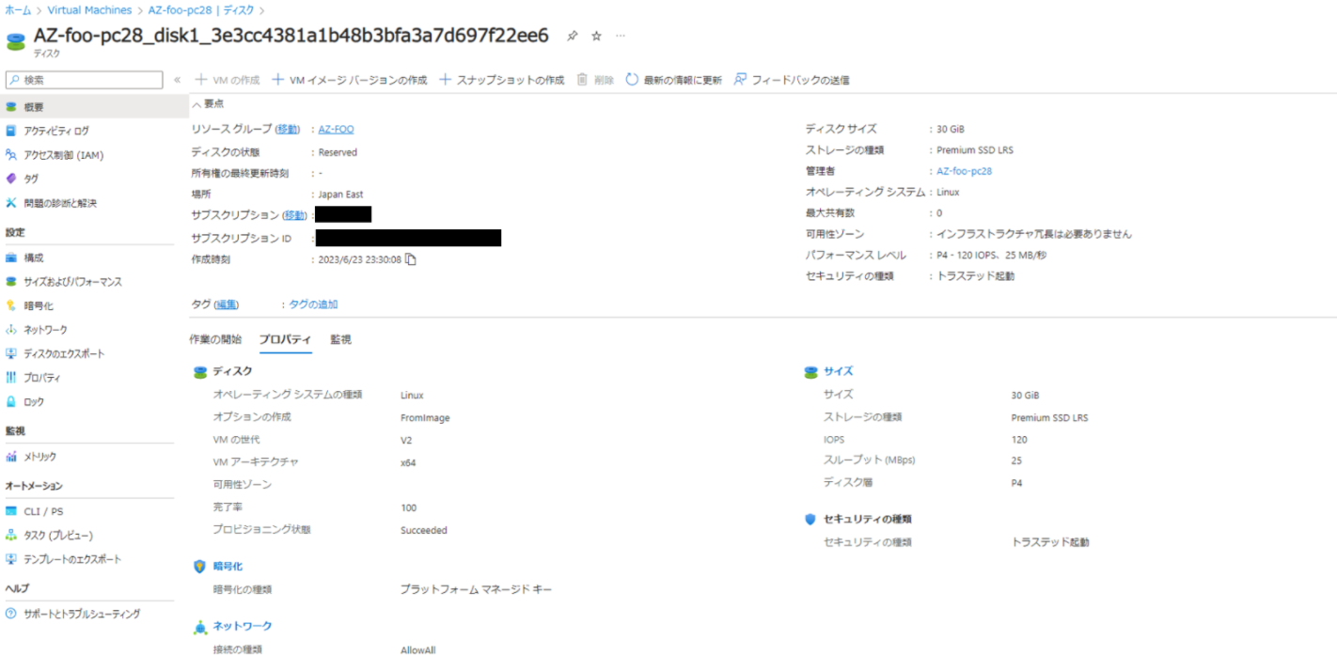Switch to 作業の開始 tab
Screen dimensions: 1337x655
click(215, 339)
